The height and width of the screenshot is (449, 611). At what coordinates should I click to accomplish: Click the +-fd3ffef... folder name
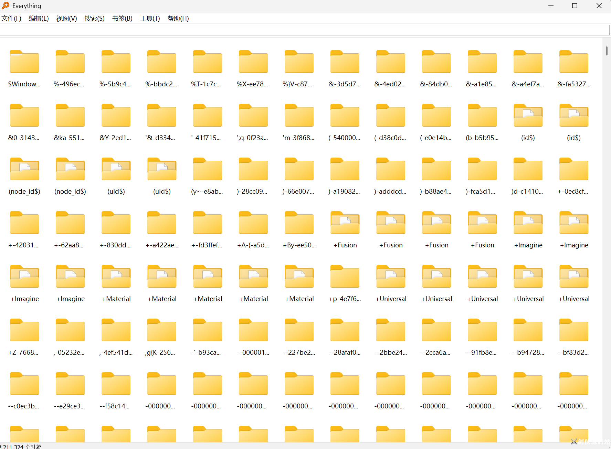(207, 245)
